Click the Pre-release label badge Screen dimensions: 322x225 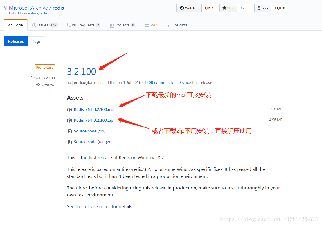click(44, 67)
